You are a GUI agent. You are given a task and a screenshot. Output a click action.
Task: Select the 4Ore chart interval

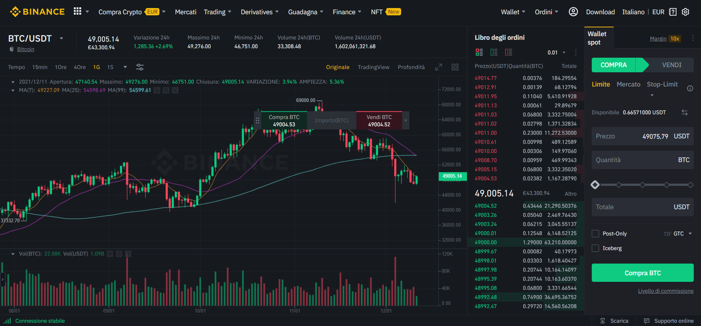(80, 67)
